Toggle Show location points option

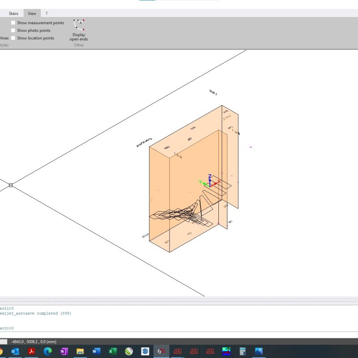(x=13, y=38)
